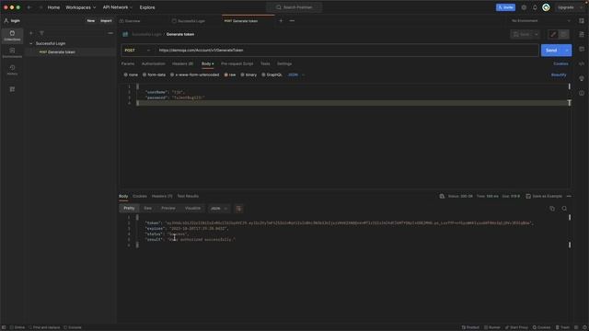
Task: Click Save as Example
Action: (x=544, y=196)
